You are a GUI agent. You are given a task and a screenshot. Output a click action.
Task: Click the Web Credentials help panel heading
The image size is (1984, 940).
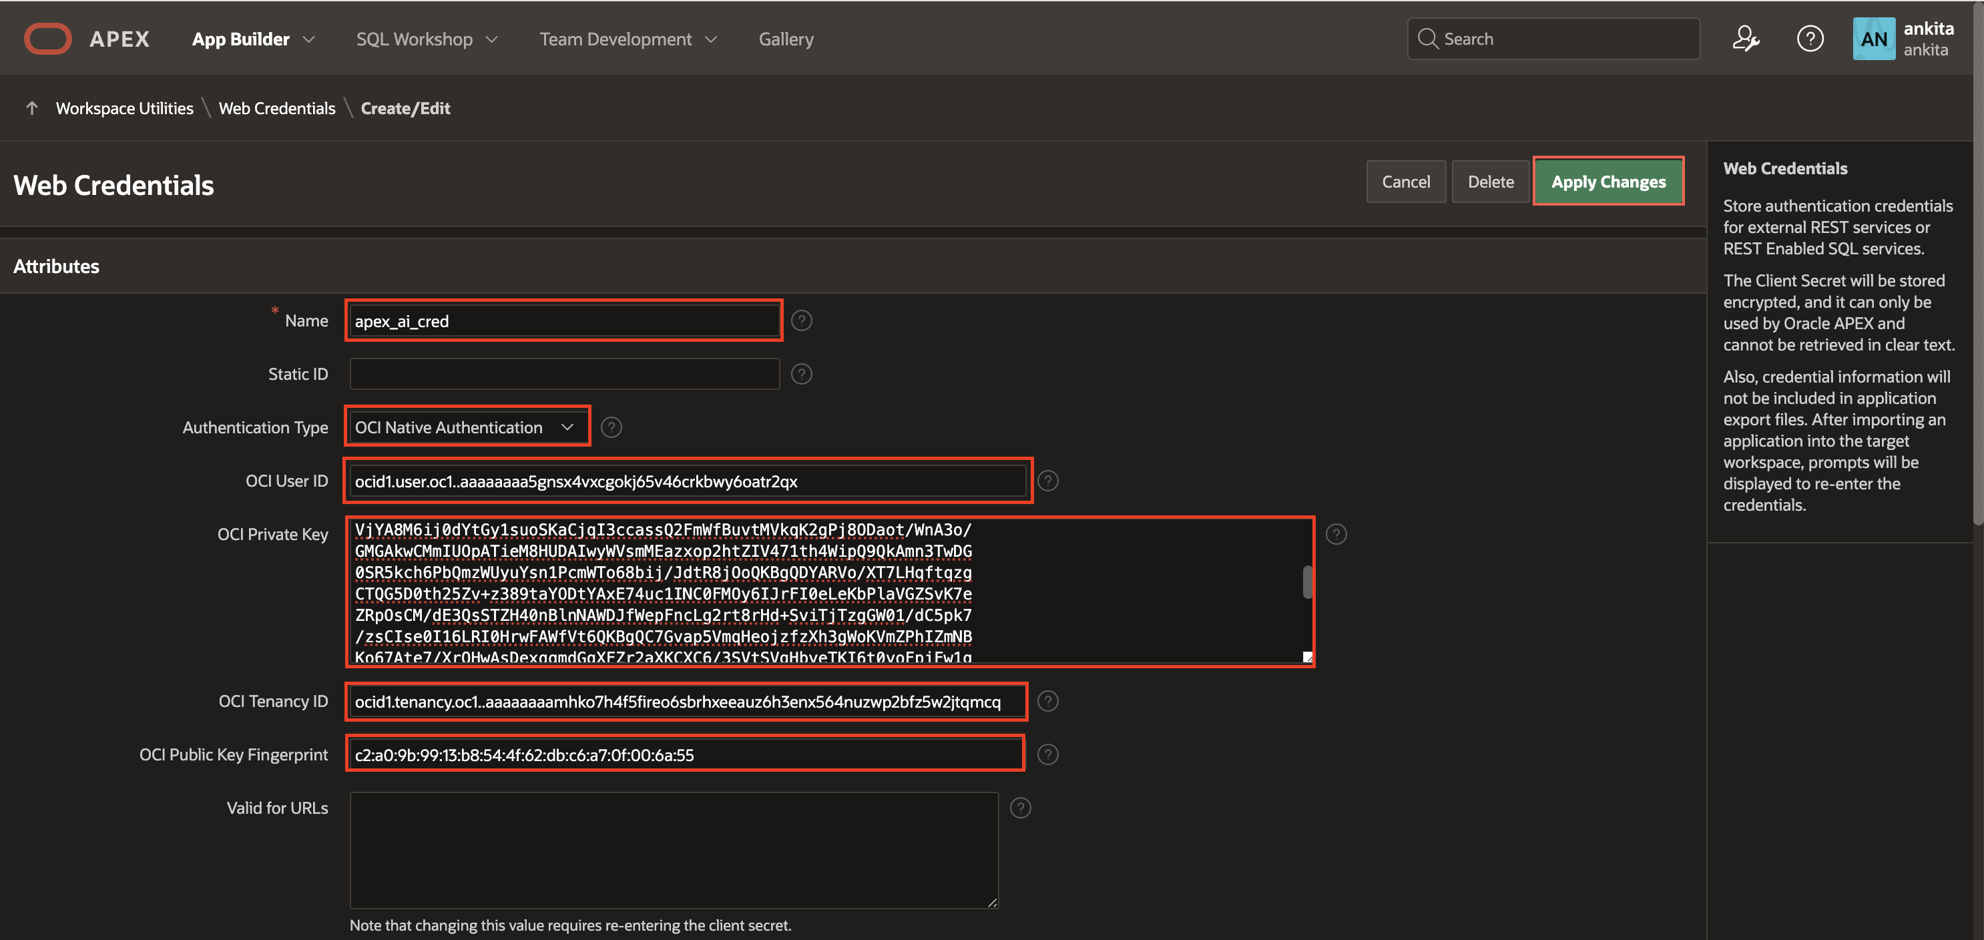pos(1784,168)
